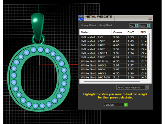
Task: Click the horizontal scrollbar under metals table
Action: point(112,82)
